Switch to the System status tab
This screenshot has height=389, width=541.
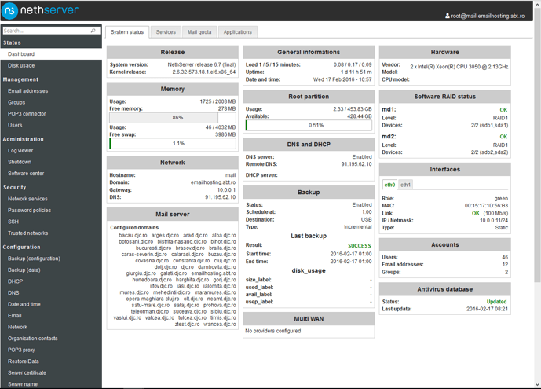127,32
